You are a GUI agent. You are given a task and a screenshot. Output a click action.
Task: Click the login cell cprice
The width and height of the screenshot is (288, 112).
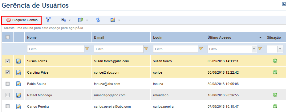(x=158, y=72)
